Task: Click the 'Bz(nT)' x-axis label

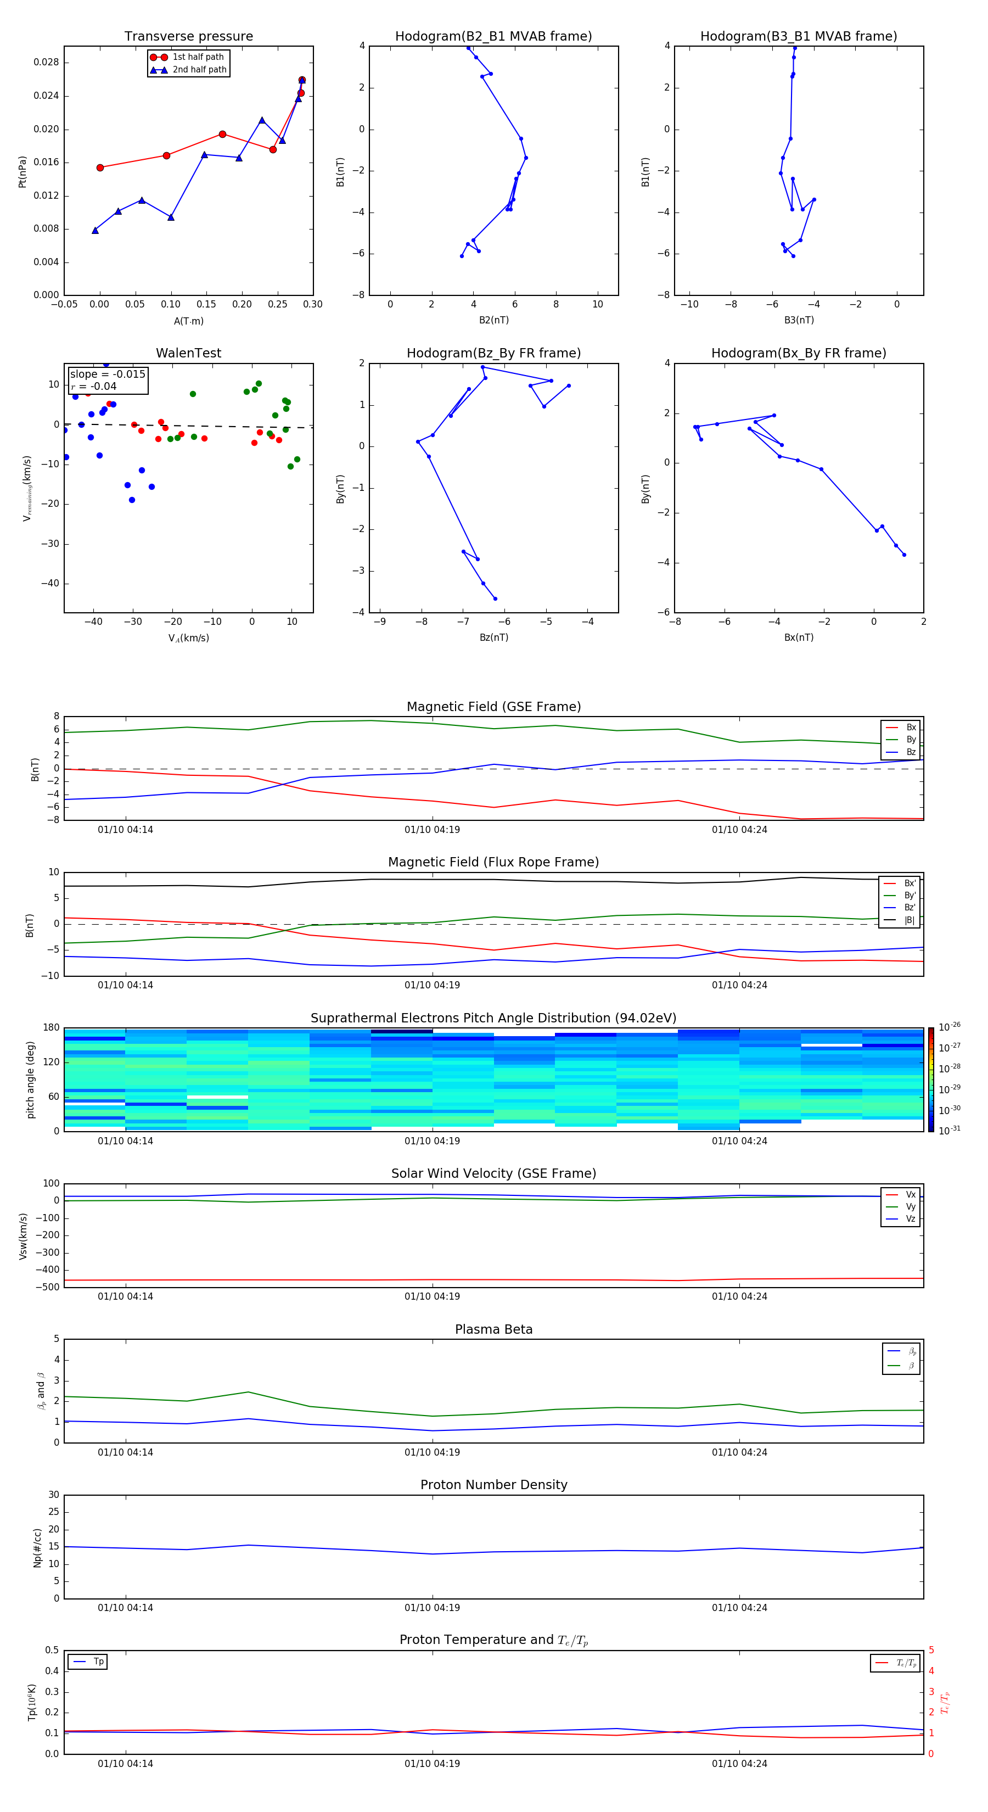Action: (493, 637)
